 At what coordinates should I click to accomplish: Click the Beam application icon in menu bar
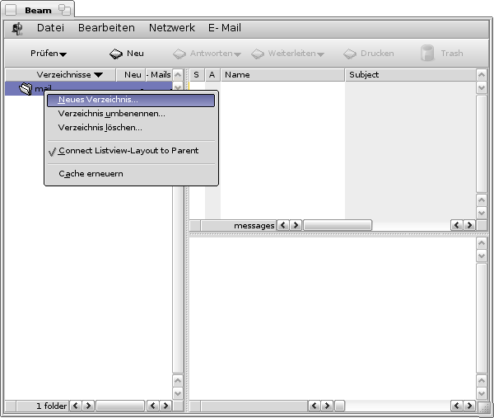pos(17,29)
